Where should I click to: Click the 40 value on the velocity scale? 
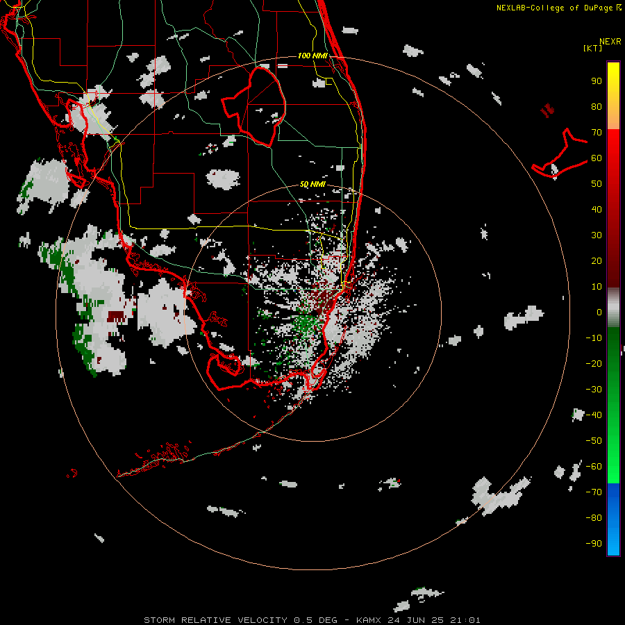tap(597, 210)
